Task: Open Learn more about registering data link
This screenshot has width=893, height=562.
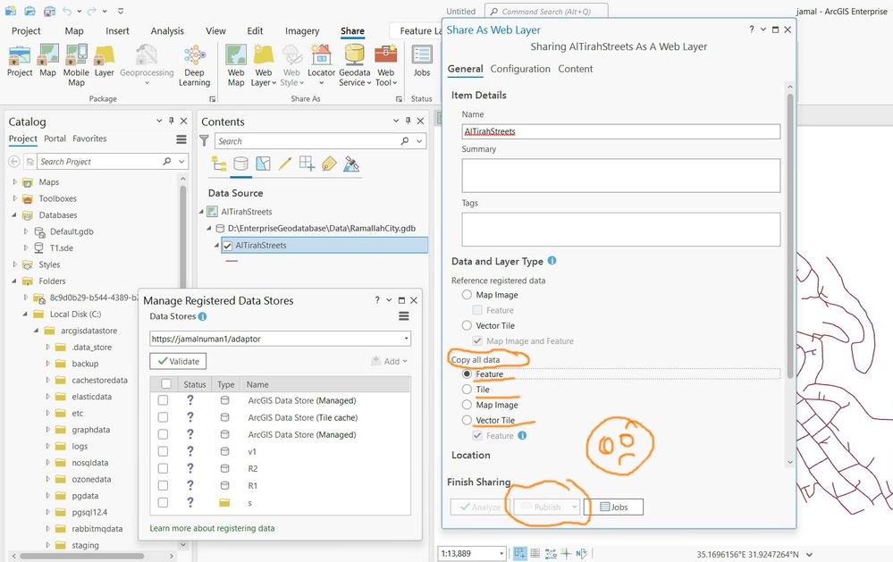Action: coord(212,528)
